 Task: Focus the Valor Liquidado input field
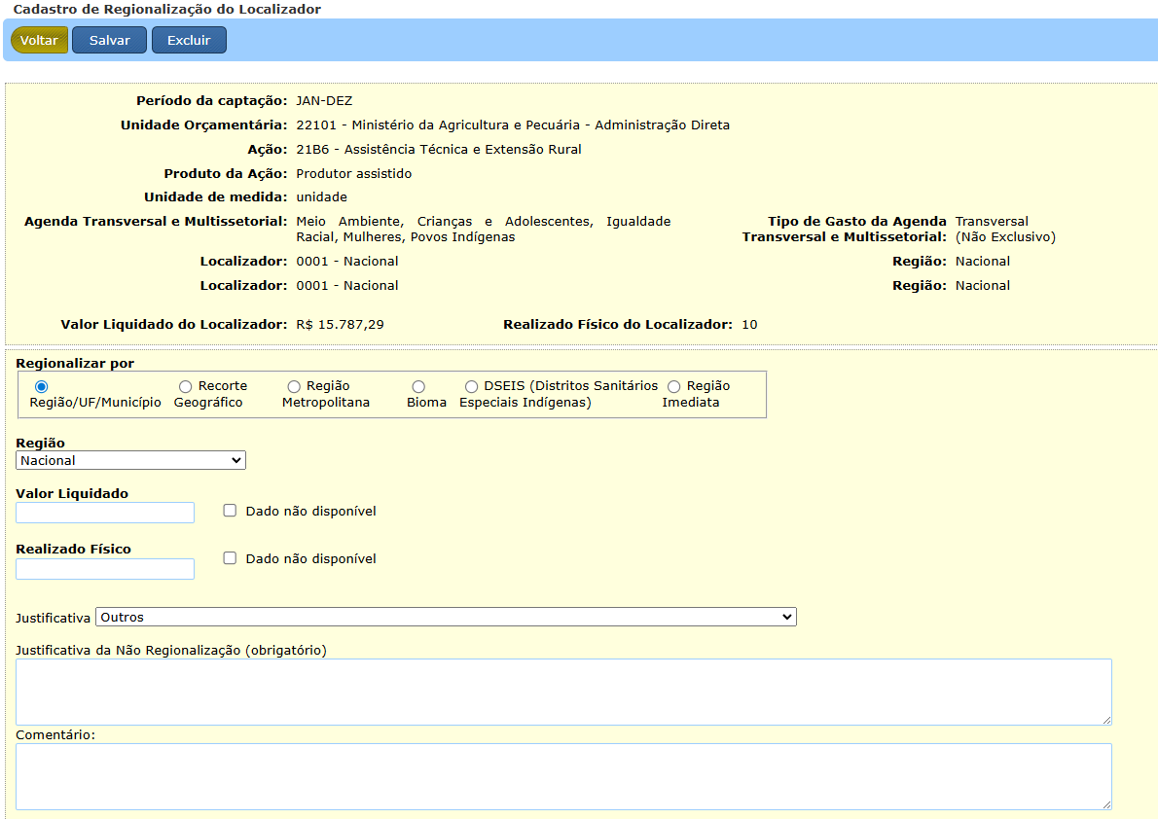pos(105,513)
